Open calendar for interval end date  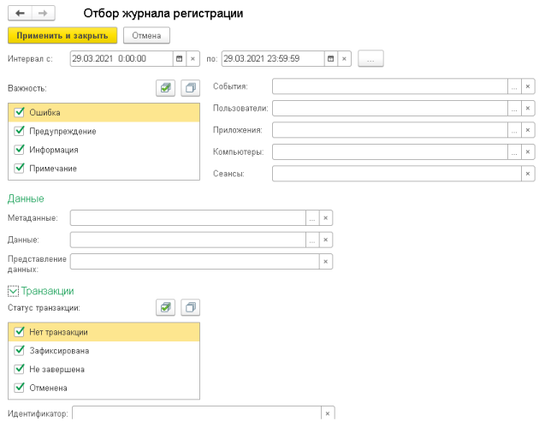click(331, 59)
